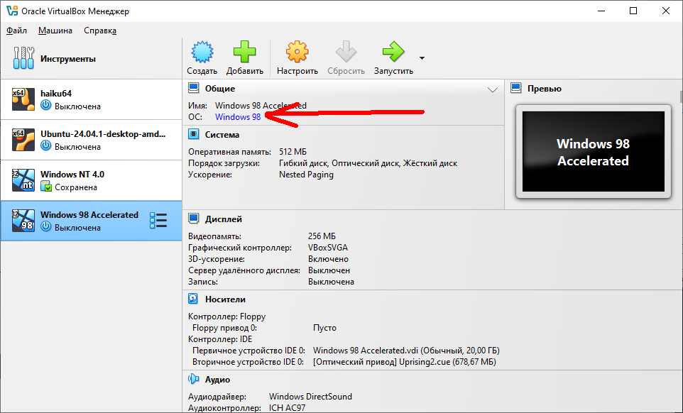
Task: Click the ICH AC97 audio controller value
Action: click(288, 408)
